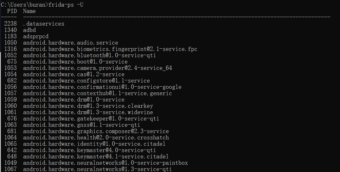Image resolution: width=340 pixels, height=172 pixels.
Task: Click the PID column header
Action: [12, 11]
